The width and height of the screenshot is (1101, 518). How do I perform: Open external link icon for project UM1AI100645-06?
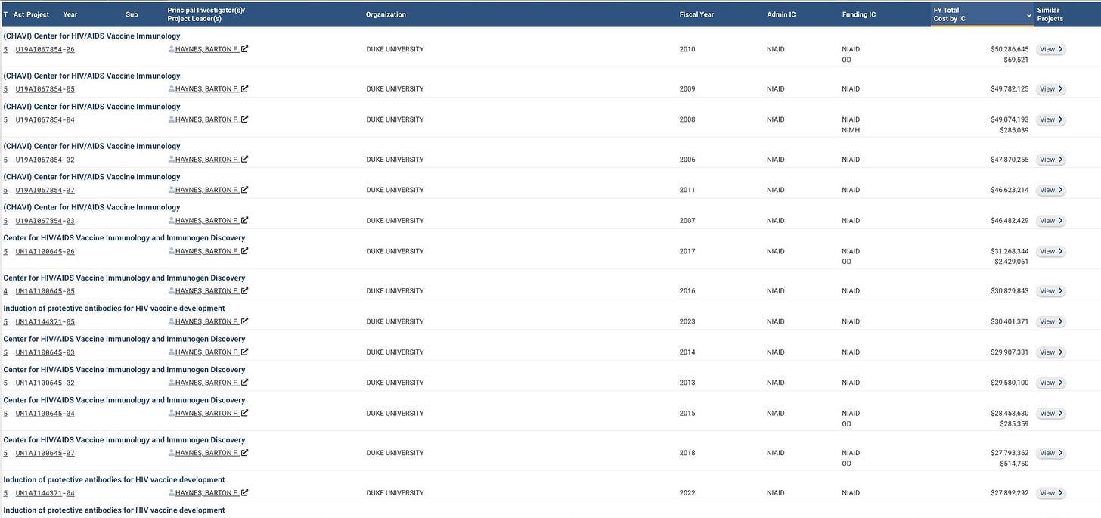(244, 251)
